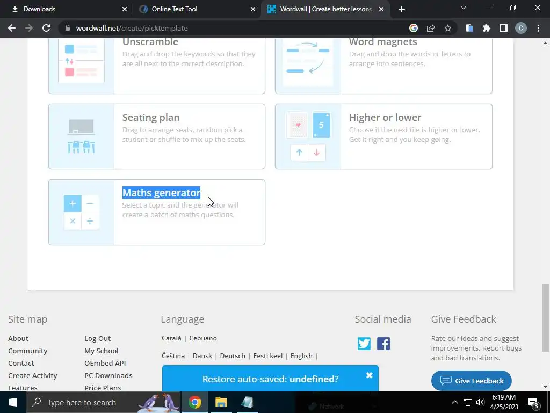Image resolution: width=550 pixels, height=413 pixels.
Task: Switch language to Dansk
Action: click(x=202, y=356)
